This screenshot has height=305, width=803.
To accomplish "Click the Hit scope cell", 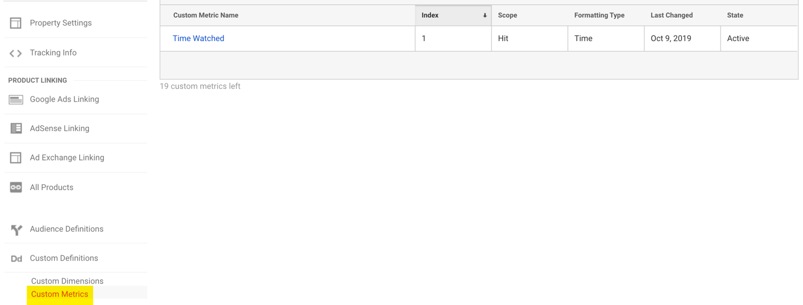I will pos(529,39).
